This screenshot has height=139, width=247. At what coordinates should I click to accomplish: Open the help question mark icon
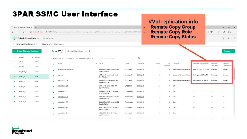pyautogui.click(x=234, y=38)
